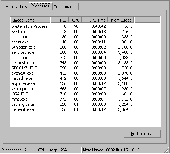Viewport: 170px width, 154px height.
Task: Sort by PID column header
Action: coord(60,20)
